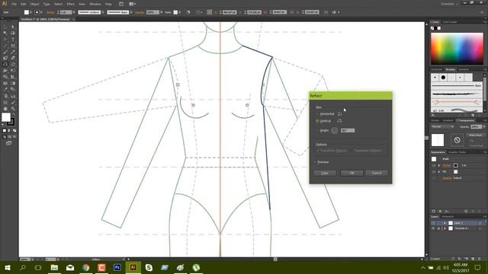Toggle Fill visibility in Appearance panel
Image resolution: width=488 pixels, height=274 pixels.
click(434, 172)
